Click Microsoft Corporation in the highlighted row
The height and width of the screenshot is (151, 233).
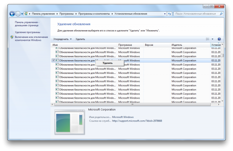tap(184, 60)
